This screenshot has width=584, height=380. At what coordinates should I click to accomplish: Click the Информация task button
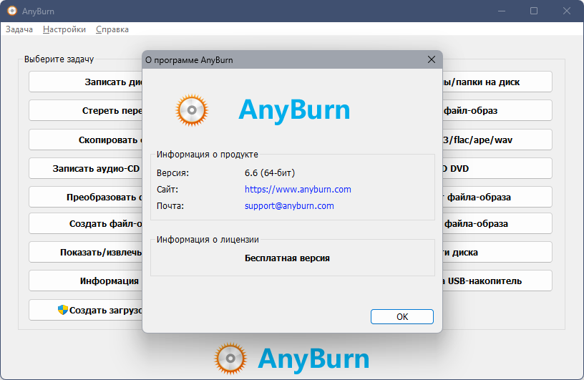86,281
